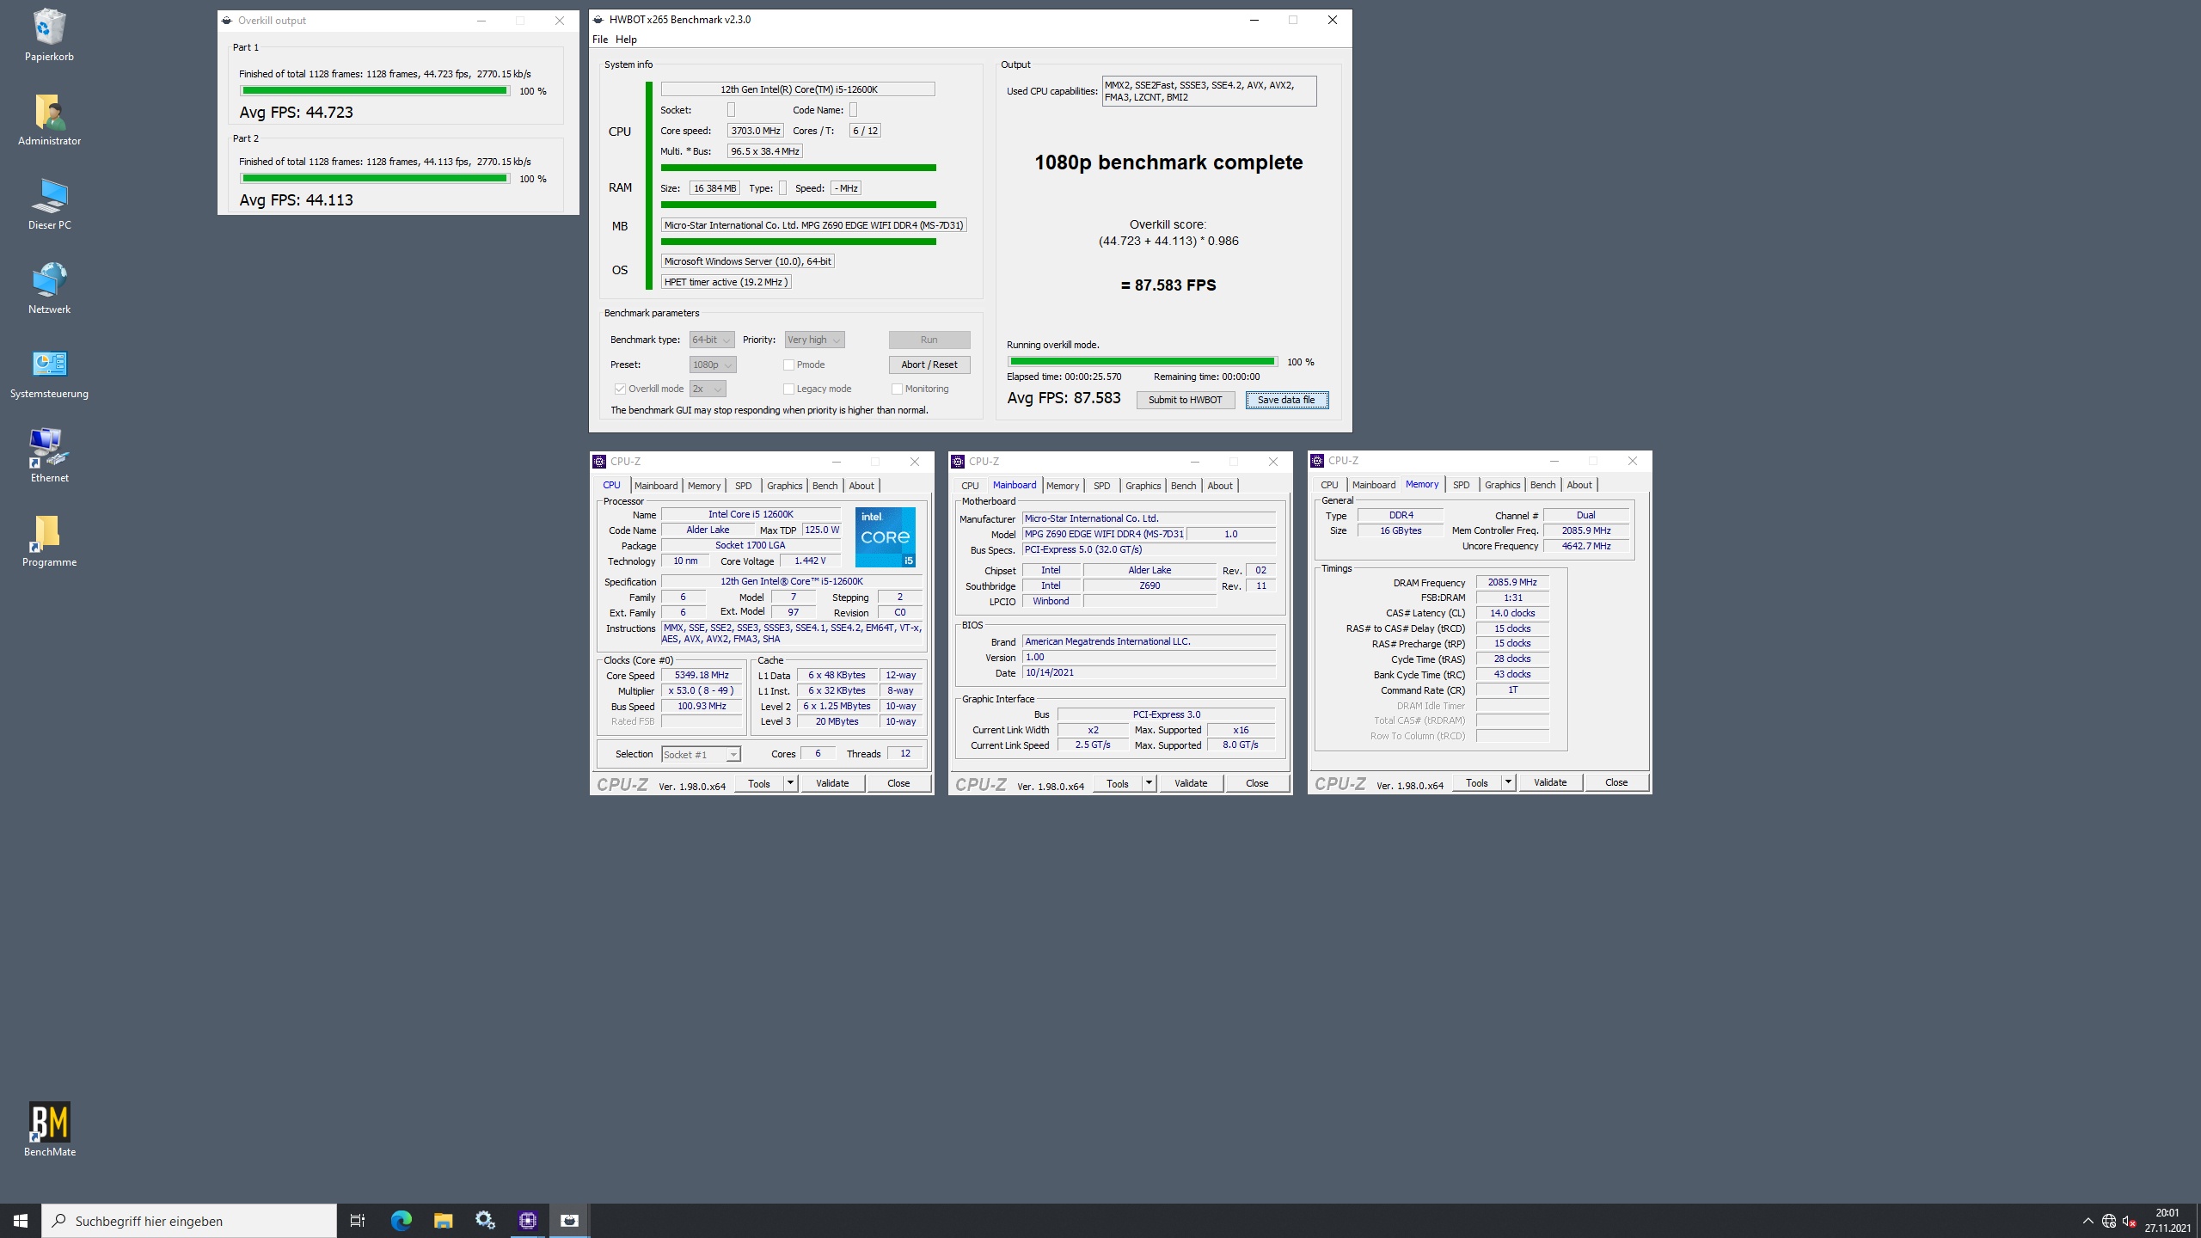Switch to CPU tab in CPU-Z Mainboard window

coord(970,486)
